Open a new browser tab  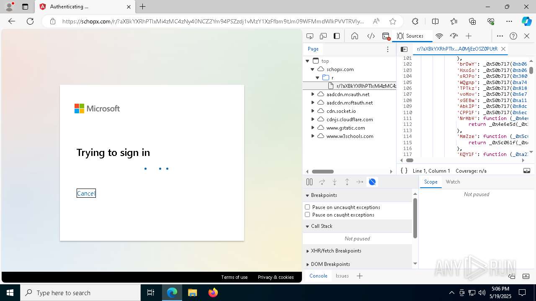pyautogui.click(x=142, y=7)
